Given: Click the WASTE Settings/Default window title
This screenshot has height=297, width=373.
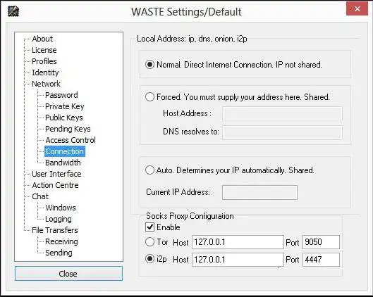Looking at the screenshot, I should [186, 11].
